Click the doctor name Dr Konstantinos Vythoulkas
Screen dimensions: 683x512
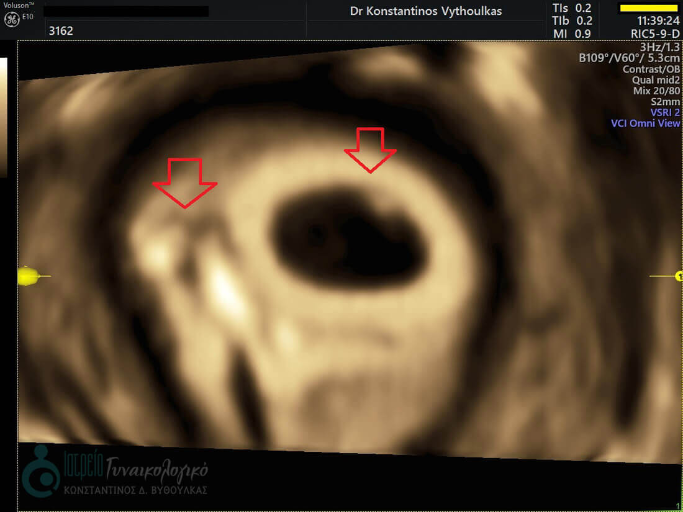coord(426,11)
